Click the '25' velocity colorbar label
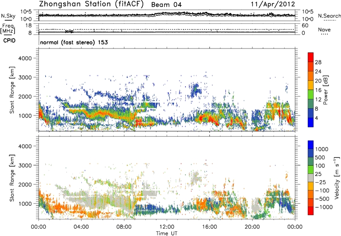The image size is (341, 236). click(x=318, y=174)
